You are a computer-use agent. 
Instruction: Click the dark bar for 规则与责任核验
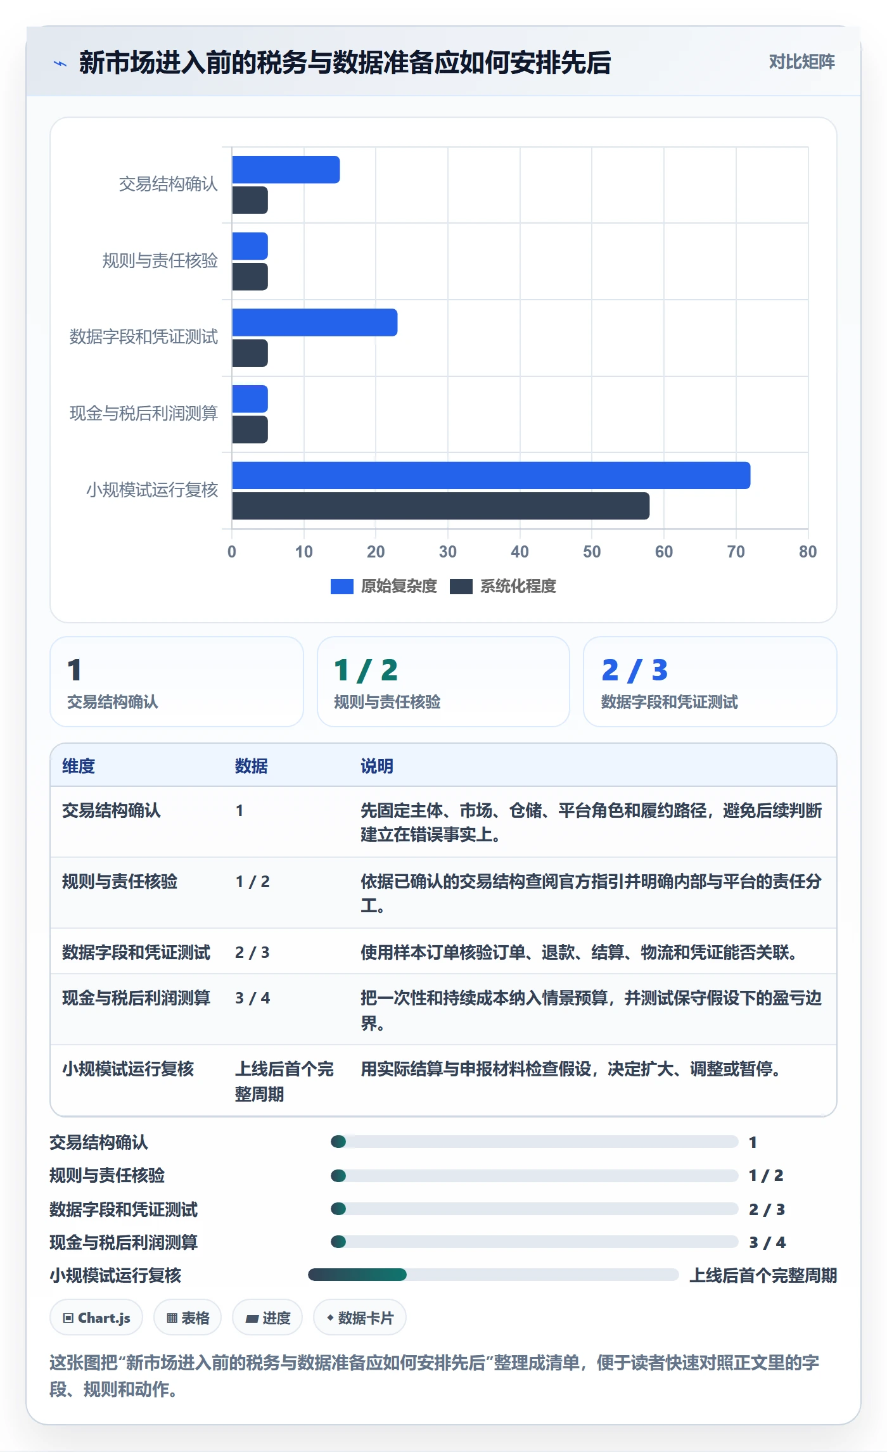point(250,277)
